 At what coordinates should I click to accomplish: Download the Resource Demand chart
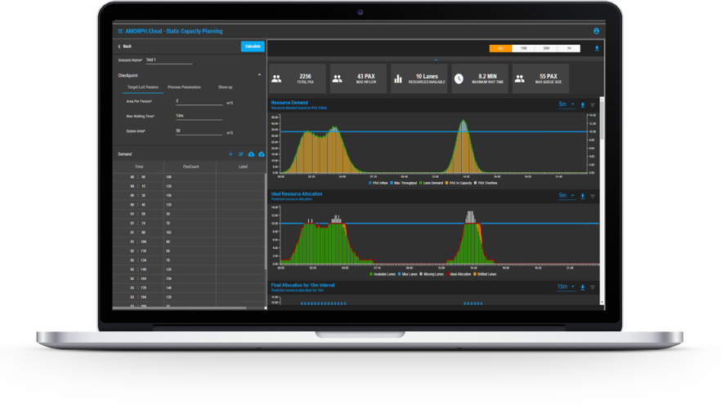click(x=583, y=105)
